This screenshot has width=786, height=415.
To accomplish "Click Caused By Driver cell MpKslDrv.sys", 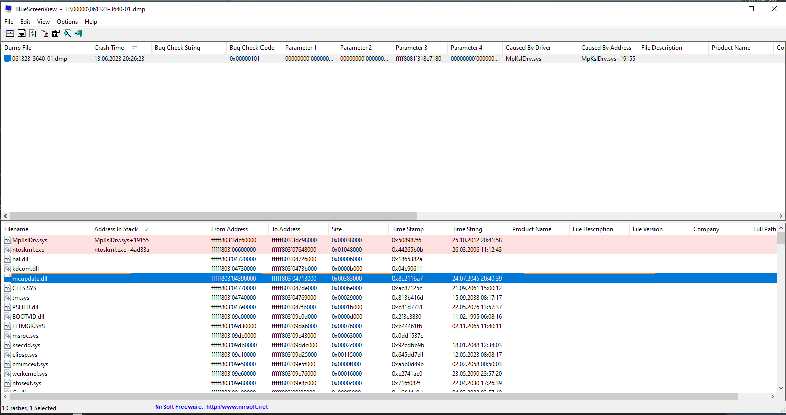I will pos(523,59).
